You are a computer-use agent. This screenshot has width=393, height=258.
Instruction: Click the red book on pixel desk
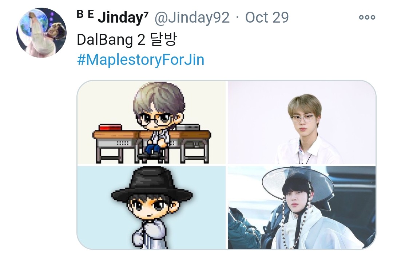(x=110, y=127)
